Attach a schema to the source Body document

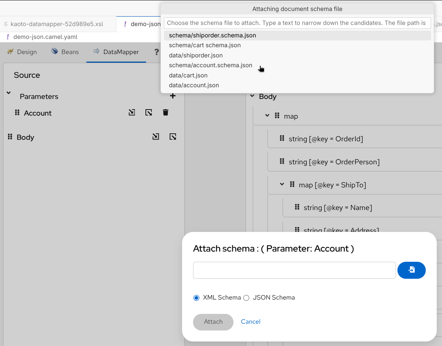point(156,136)
